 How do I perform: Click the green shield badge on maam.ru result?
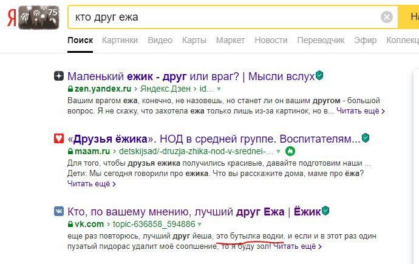point(366,138)
